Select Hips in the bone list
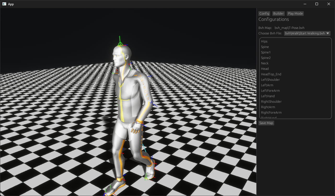The height and width of the screenshot is (196, 335). point(264,41)
